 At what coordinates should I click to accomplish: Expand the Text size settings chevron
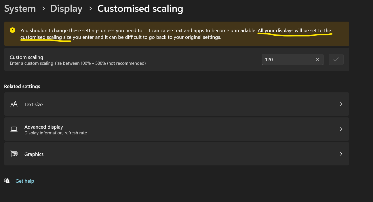coord(341,104)
